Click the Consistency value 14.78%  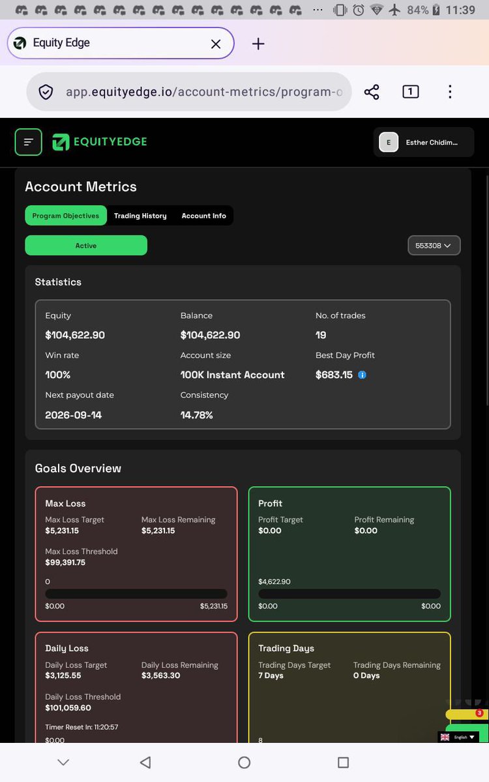point(197,415)
